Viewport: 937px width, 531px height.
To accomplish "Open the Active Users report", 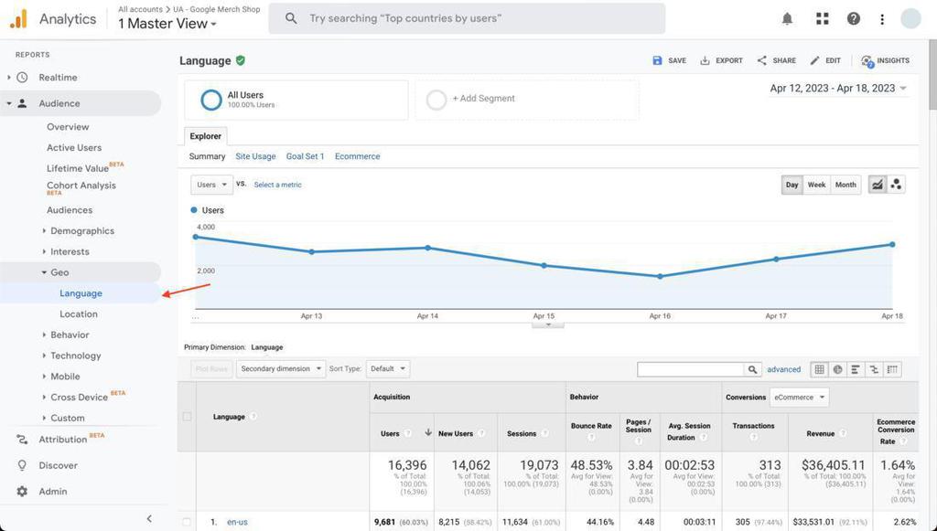I will click(x=74, y=148).
